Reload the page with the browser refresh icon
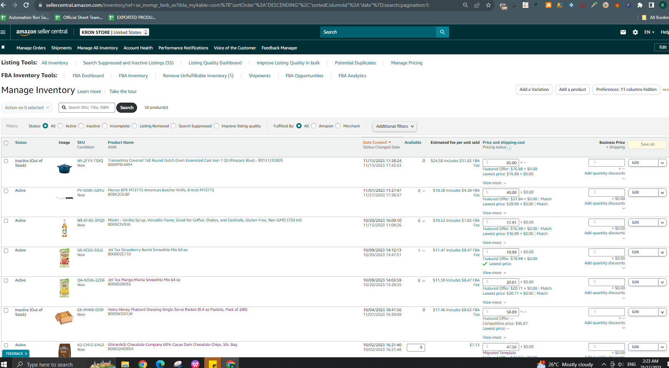 [26, 5]
